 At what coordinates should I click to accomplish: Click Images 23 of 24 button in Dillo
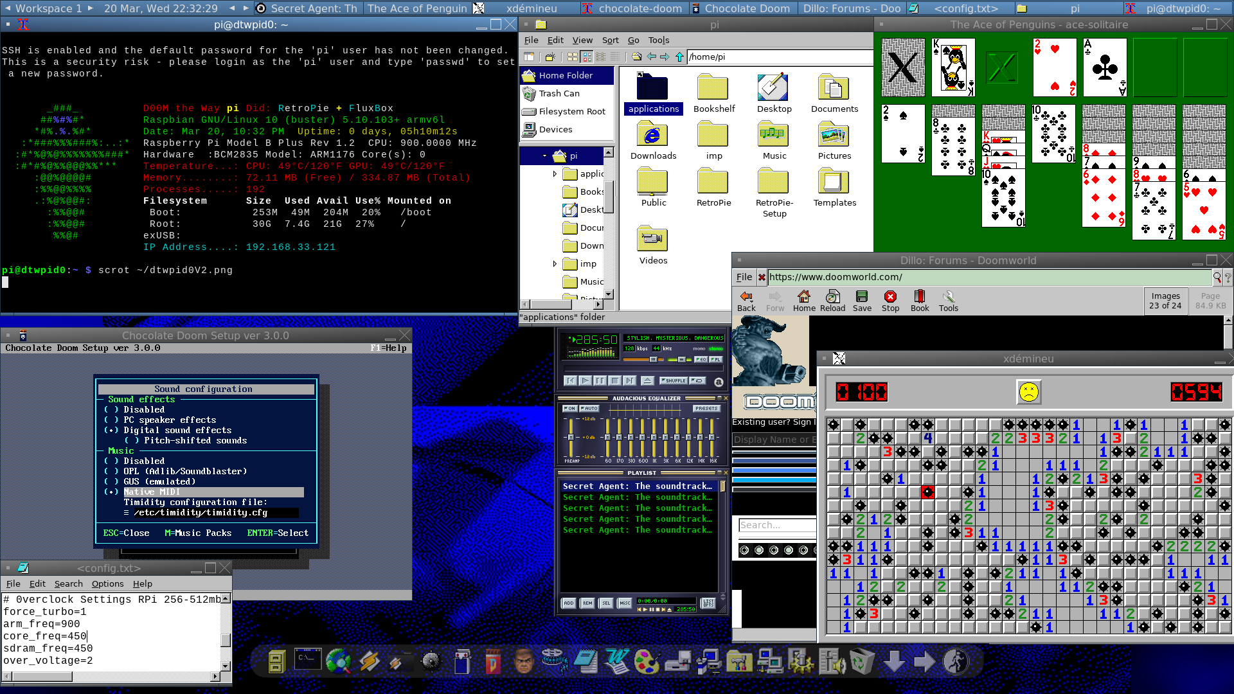click(x=1165, y=301)
